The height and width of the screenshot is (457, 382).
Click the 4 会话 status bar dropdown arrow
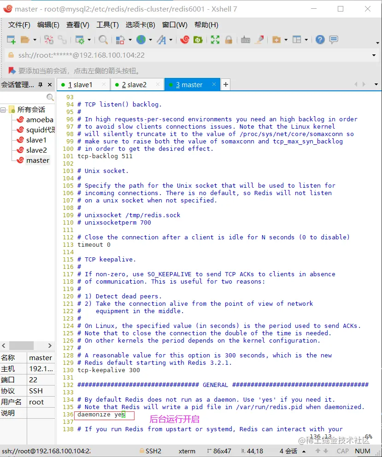(304, 451)
